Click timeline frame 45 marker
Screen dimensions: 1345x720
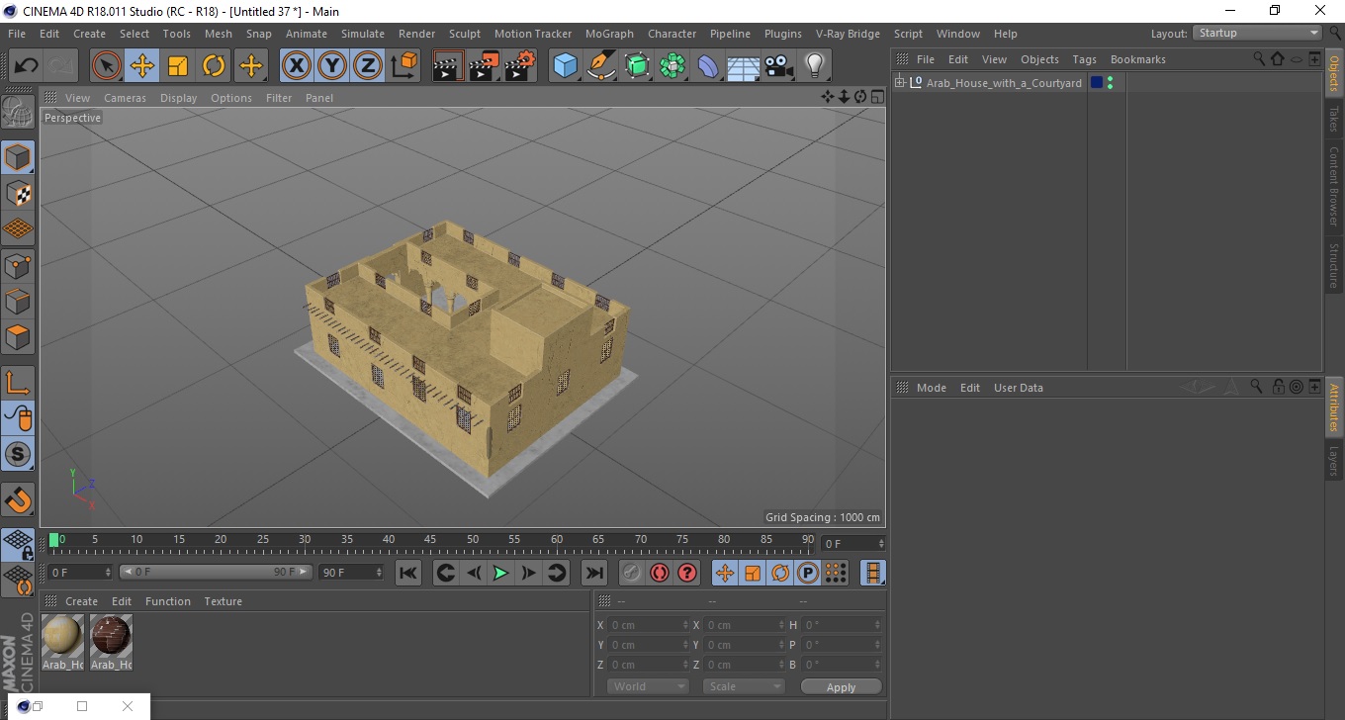click(x=430, y=540)
